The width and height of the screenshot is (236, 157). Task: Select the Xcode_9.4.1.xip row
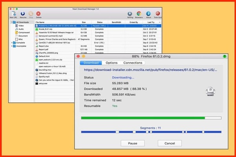tap(98, 29)
